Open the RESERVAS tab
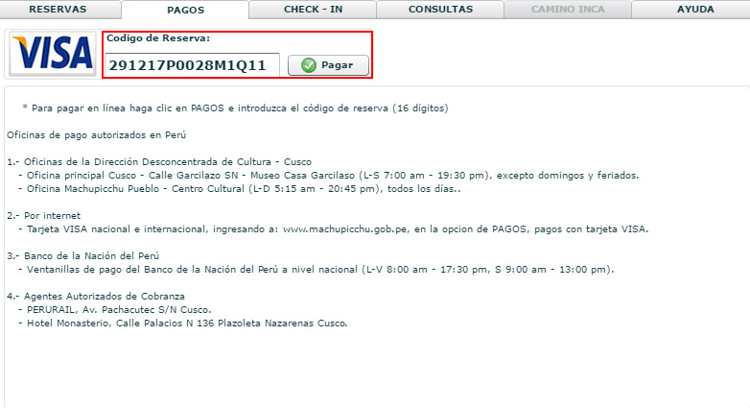 [58, 9]
